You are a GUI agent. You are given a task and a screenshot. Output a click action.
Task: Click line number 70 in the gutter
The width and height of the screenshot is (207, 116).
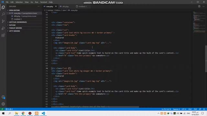tap(47, 68)
